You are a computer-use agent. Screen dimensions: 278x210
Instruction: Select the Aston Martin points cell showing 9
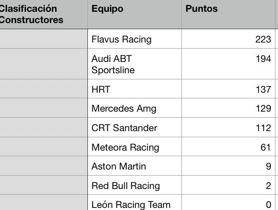pyautogui.click(x=228, y=166)
